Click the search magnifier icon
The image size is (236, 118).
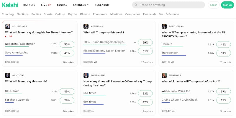(136, 5)
